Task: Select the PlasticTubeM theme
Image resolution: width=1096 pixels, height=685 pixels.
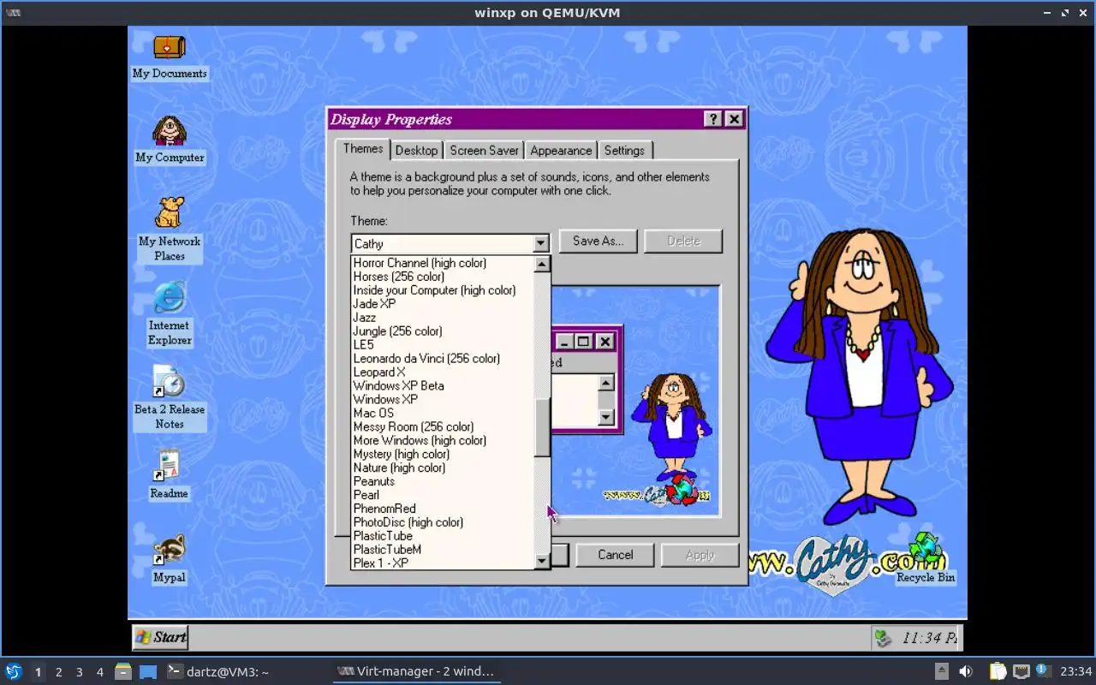Action: pyautogui.click(x=444, y=550)
